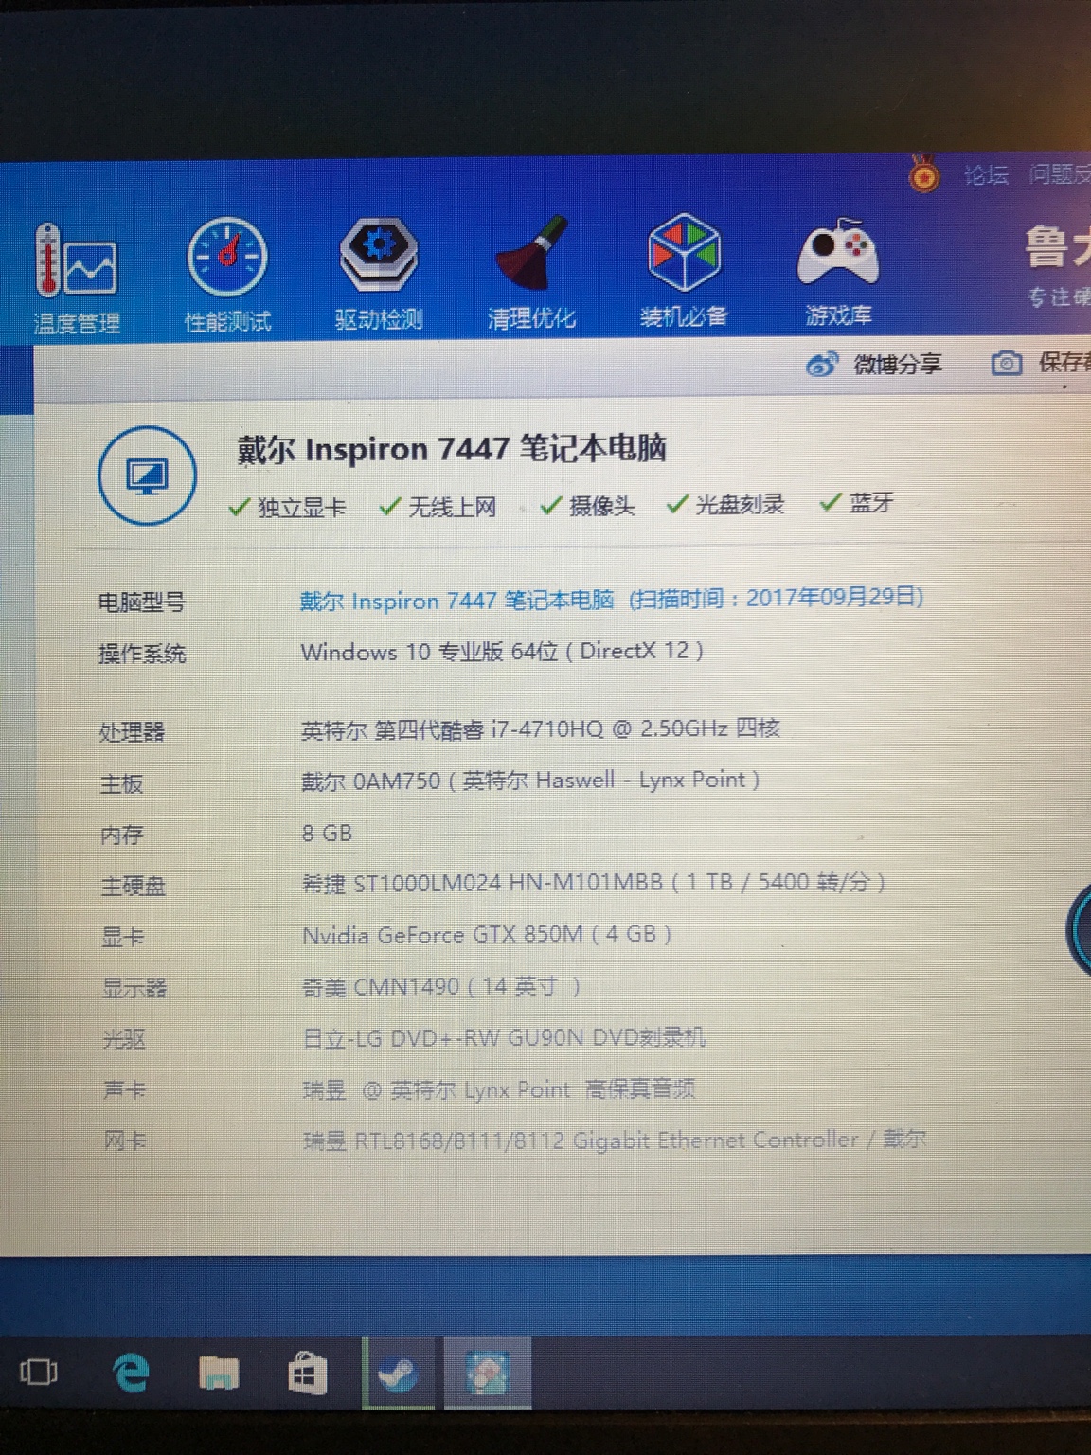Click the 显示器 row label
This screenshot has height=1455, width=1091.
[134, 988]
